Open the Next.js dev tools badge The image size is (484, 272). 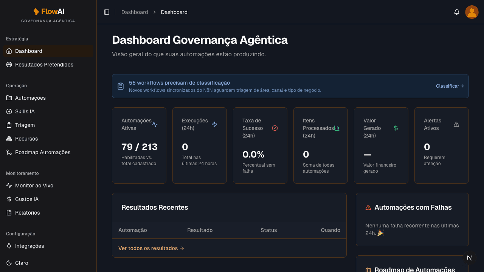pyautogui.click(x=470, y=258)
